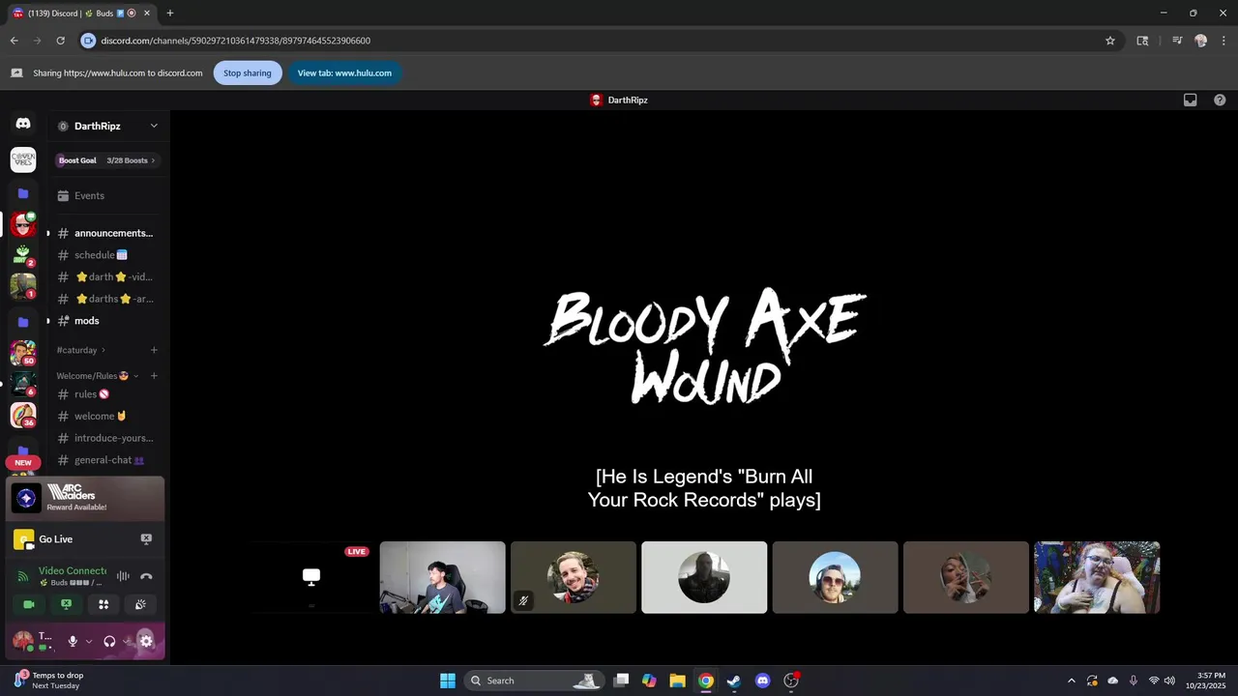The height and width of the screenshot is (696, 1238).
Task: Select the LIVE screen share tile
Action: (311, 577)
